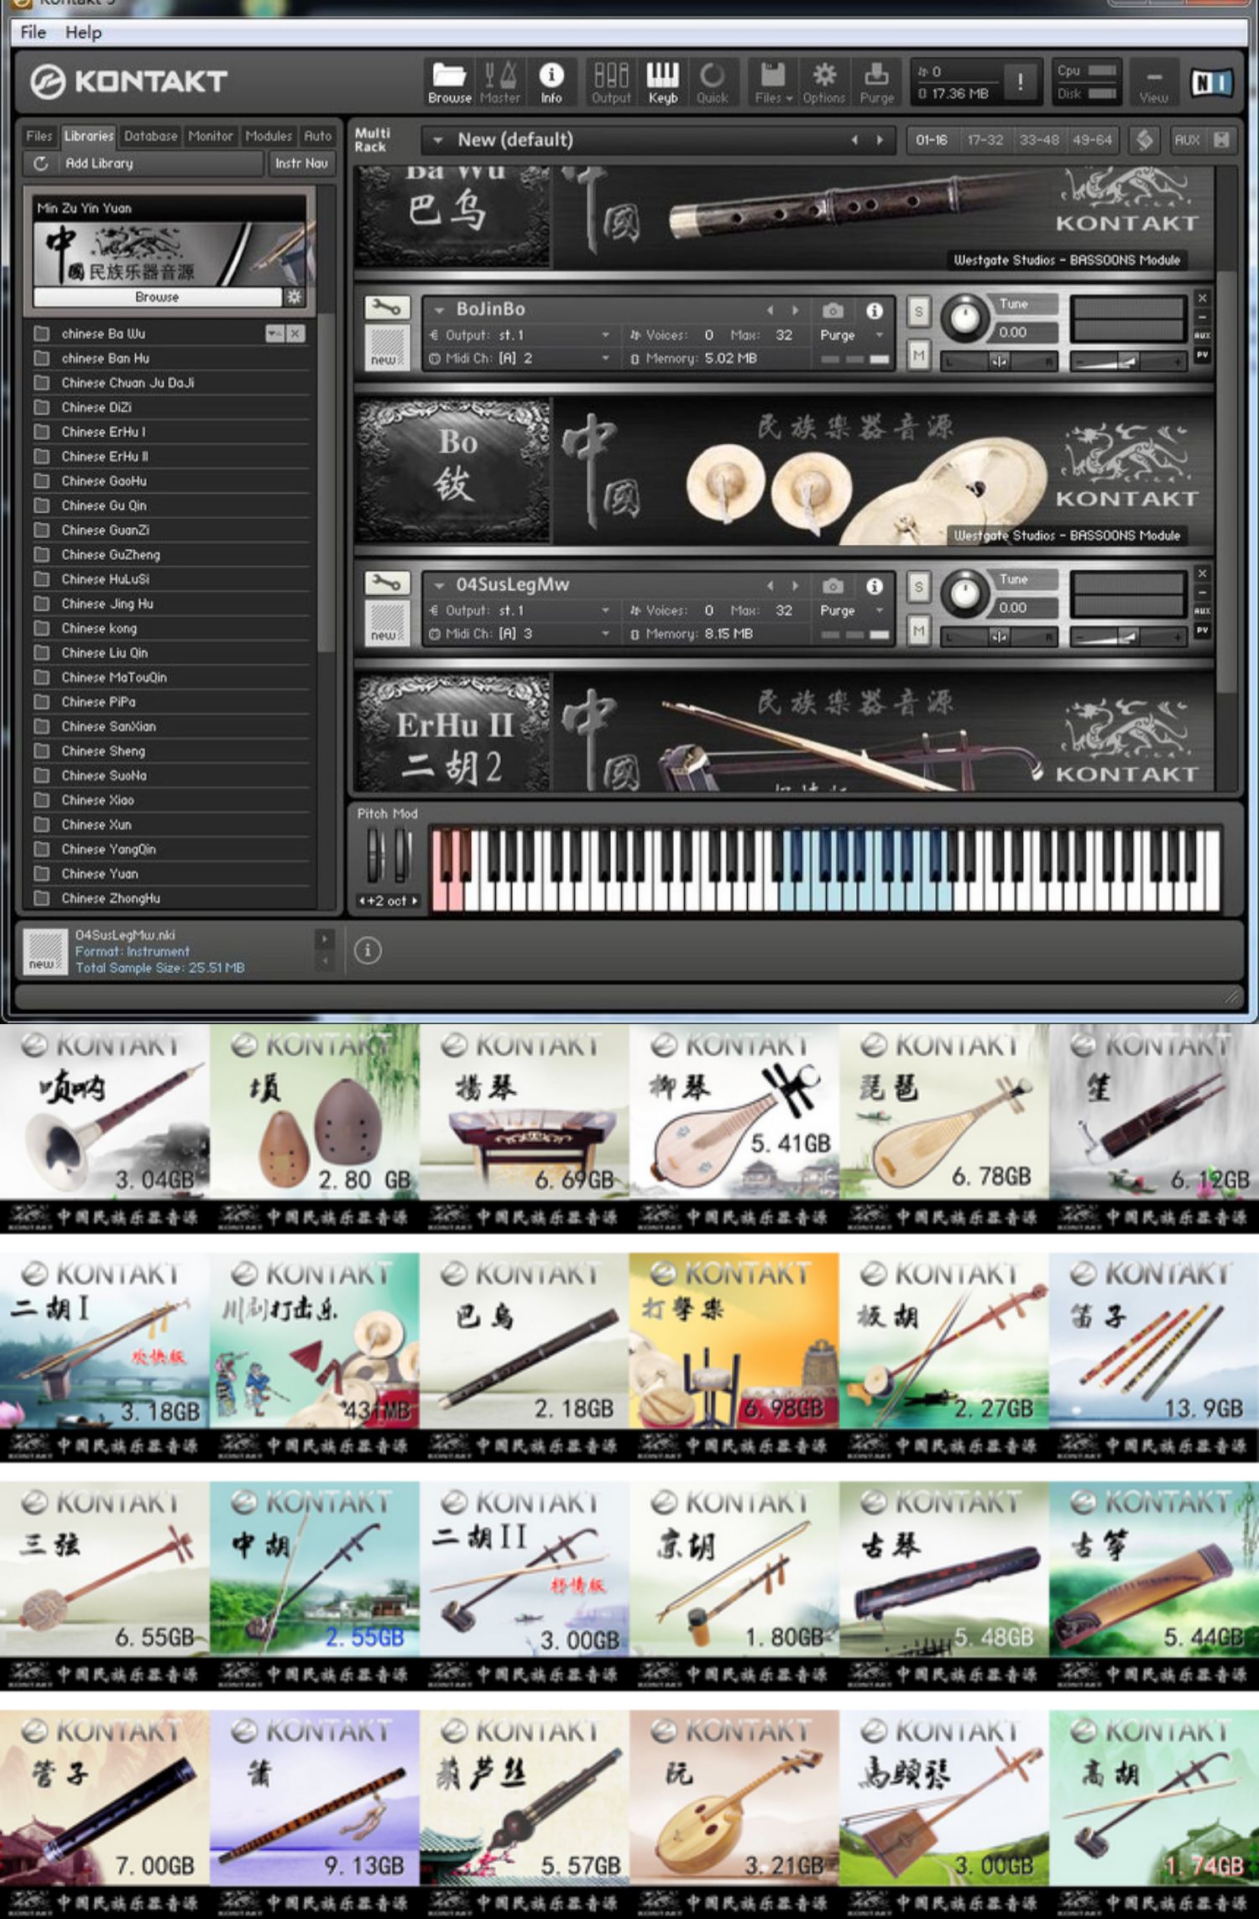Select Chinese GuZheng library folder
The image size is (1259, 1919).
[170, 555]
